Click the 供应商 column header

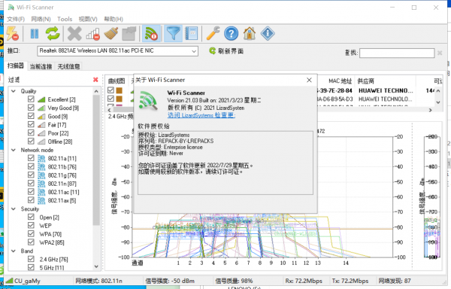(365, 81)
